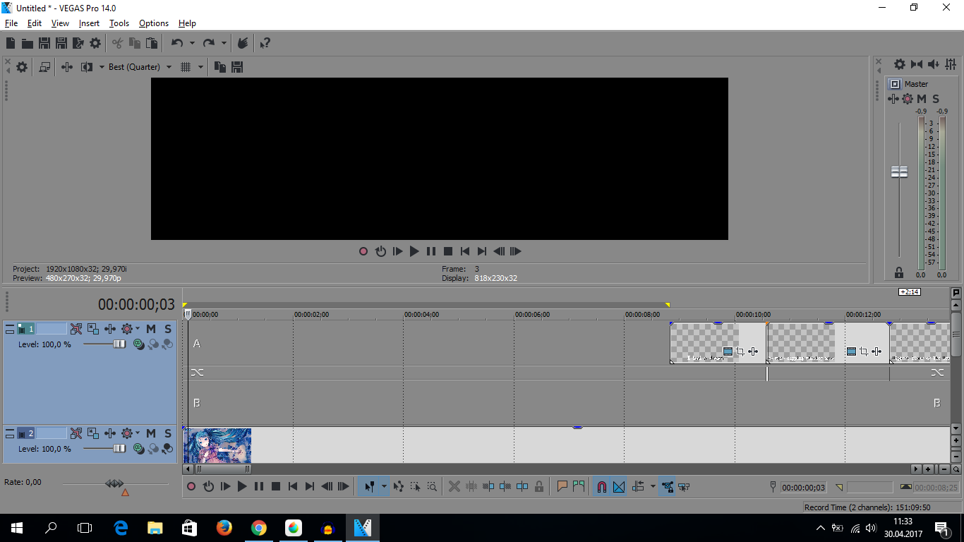This screenshot has height=542, width=964.
Task: Select the anime image thumbnail on track 2
Action: [x=218, y=445]
